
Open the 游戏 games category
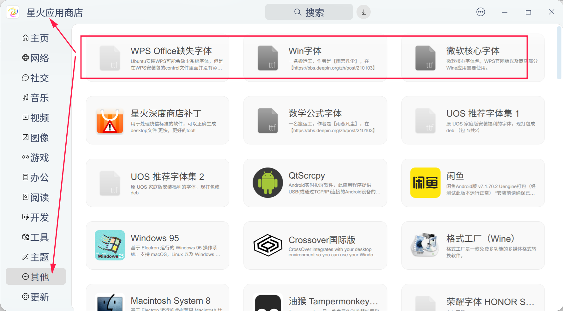(x=36, y=158)
